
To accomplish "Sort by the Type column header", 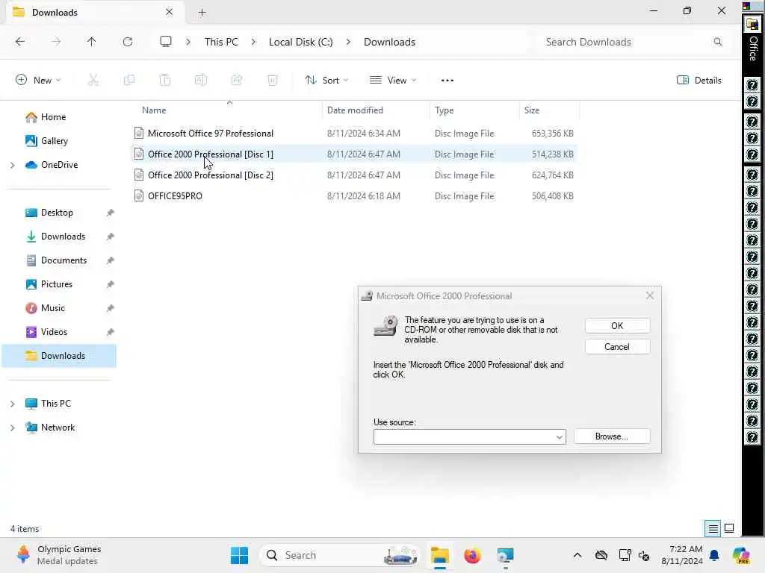I will 474,110.
